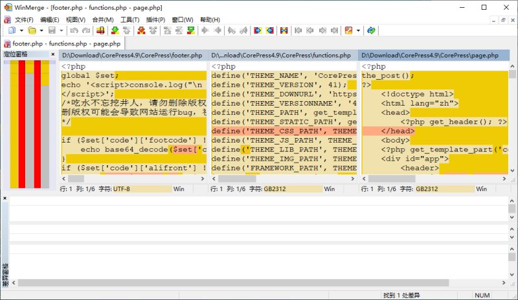The image size is (518, 300).
Task: Click Copy Right and Advance icon
Action: [232, 30]
